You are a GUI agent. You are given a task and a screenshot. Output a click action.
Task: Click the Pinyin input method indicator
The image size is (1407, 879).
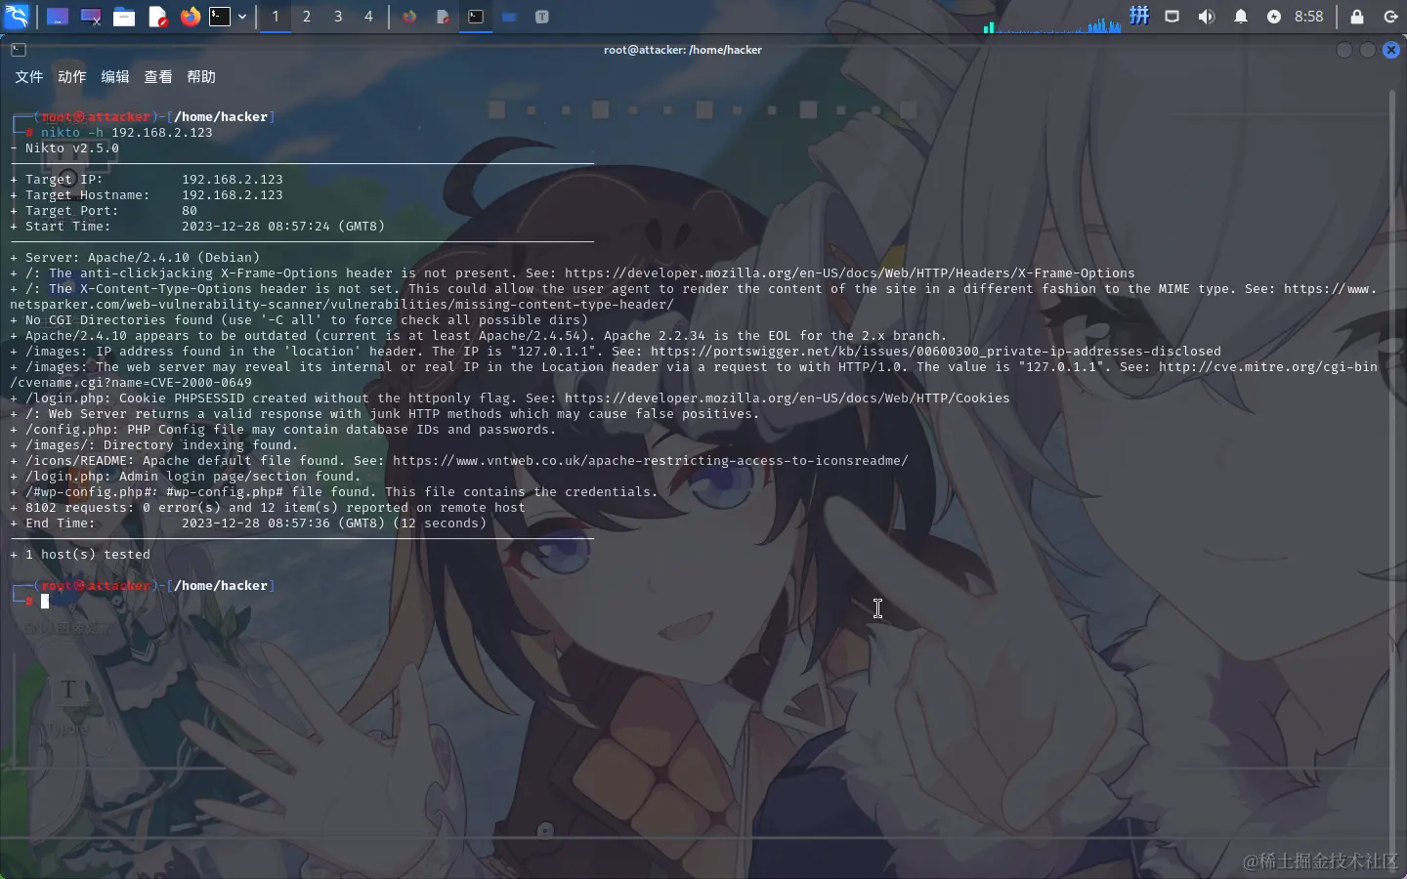(x=1139, y=16)
